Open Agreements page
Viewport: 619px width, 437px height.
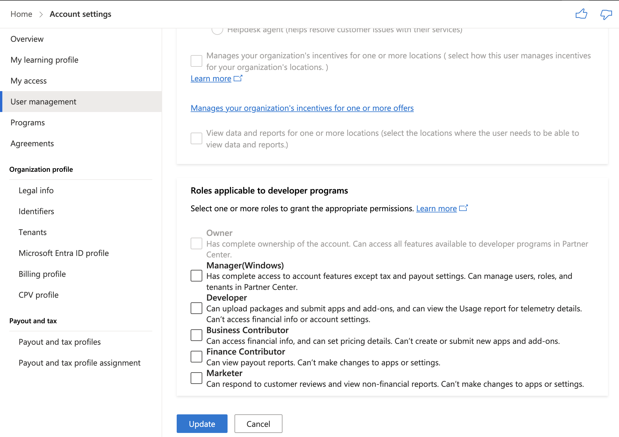point(81,143)
